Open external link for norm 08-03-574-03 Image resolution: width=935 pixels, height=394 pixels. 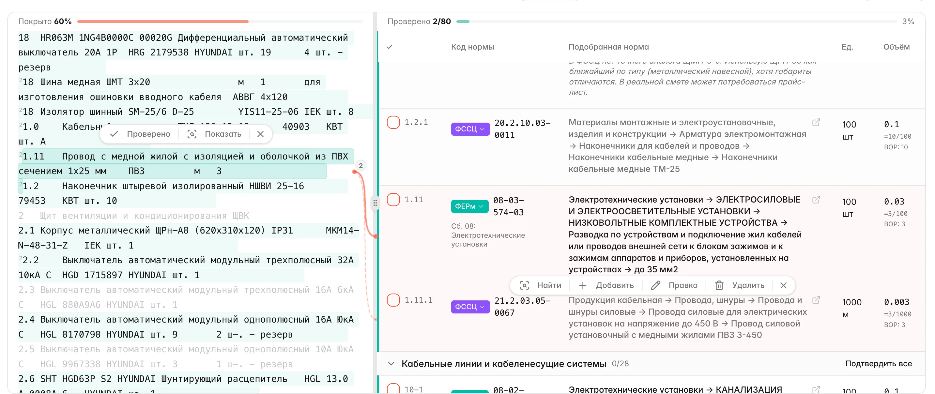point(816,199)
